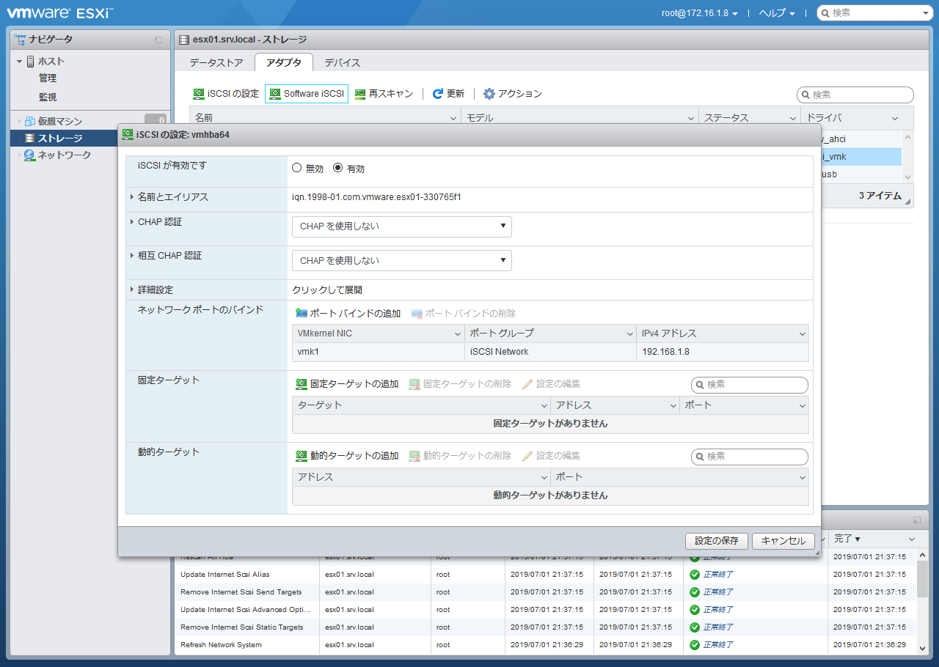
Task: Select vmk1 row in port binding table
Action: tap(550, 352)
